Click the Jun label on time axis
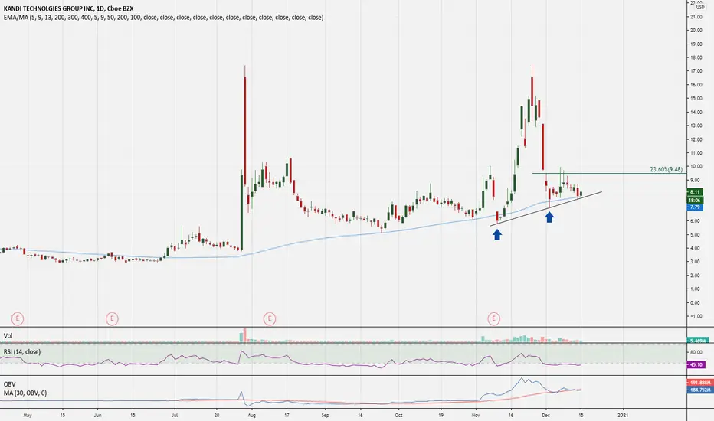This screenshot has height=421, width=714. click(97, 415)
